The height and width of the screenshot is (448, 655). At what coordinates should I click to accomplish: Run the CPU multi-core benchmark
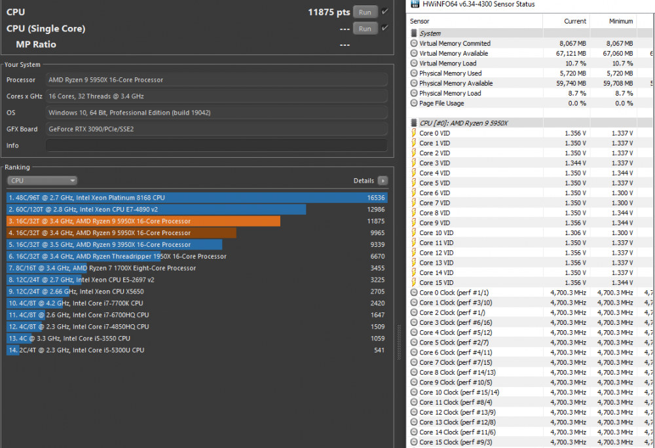pos(365,12)
